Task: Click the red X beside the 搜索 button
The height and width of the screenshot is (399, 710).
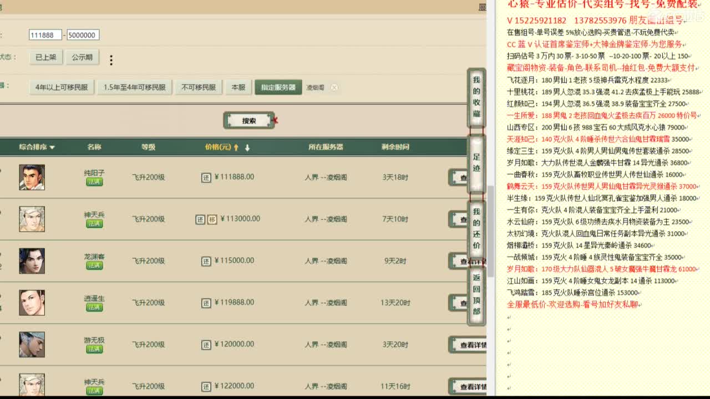Action: [275, 121]
